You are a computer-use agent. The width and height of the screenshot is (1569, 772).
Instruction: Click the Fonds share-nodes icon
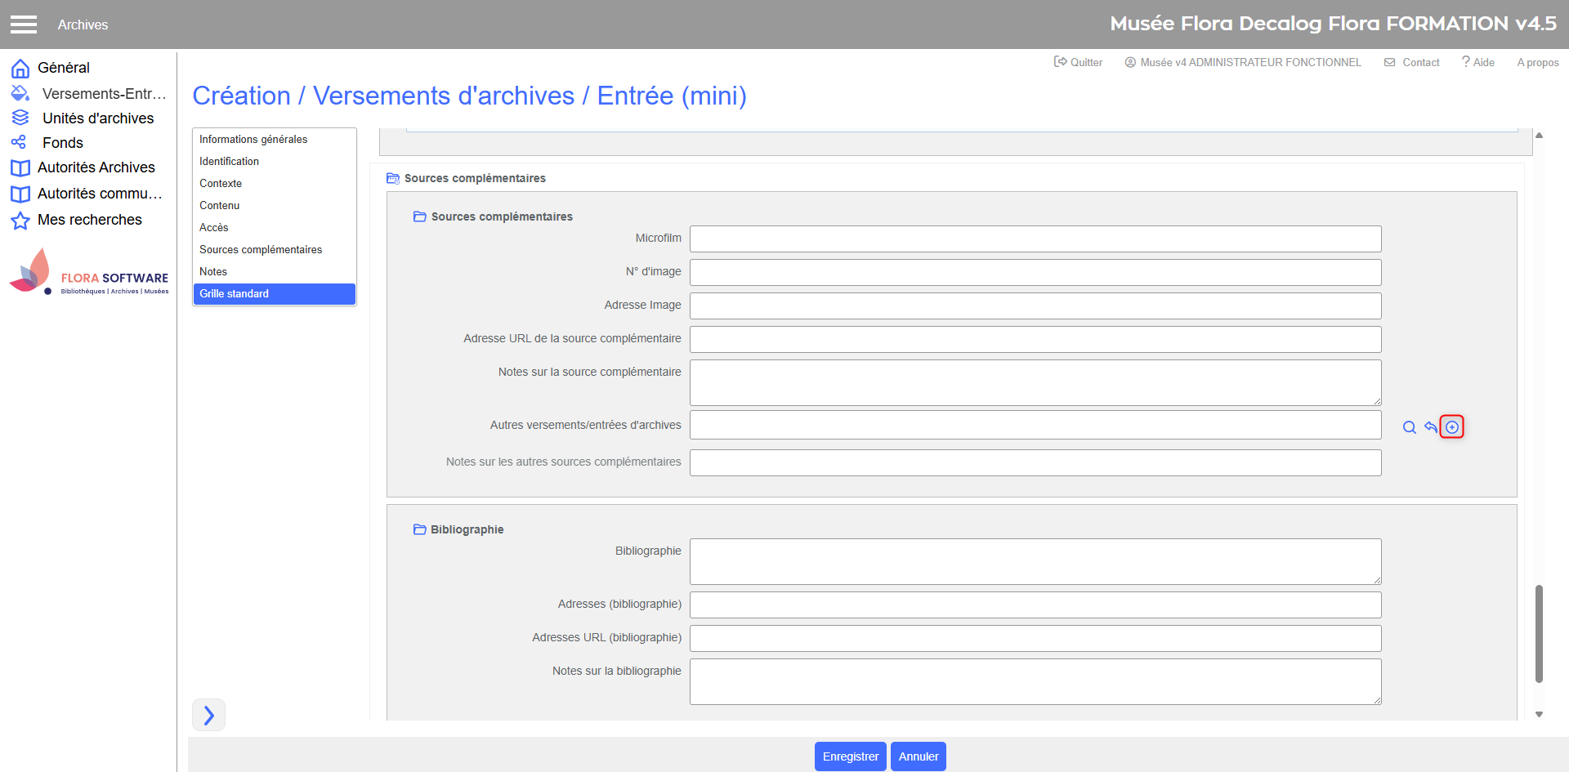(19, 142)
